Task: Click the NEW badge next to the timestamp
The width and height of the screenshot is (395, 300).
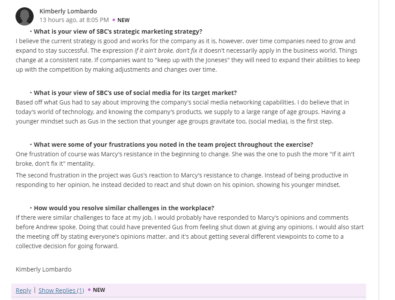Action: [x=123, y=20]
